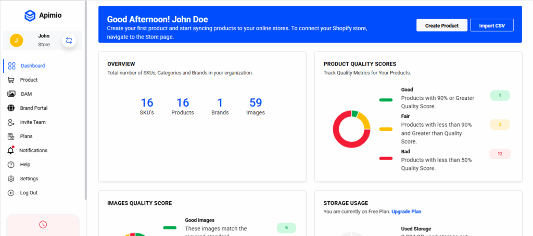This screenshot has height=236, width=533.
Task: Click the Plans document icon
Action: (x=11, y=136)
